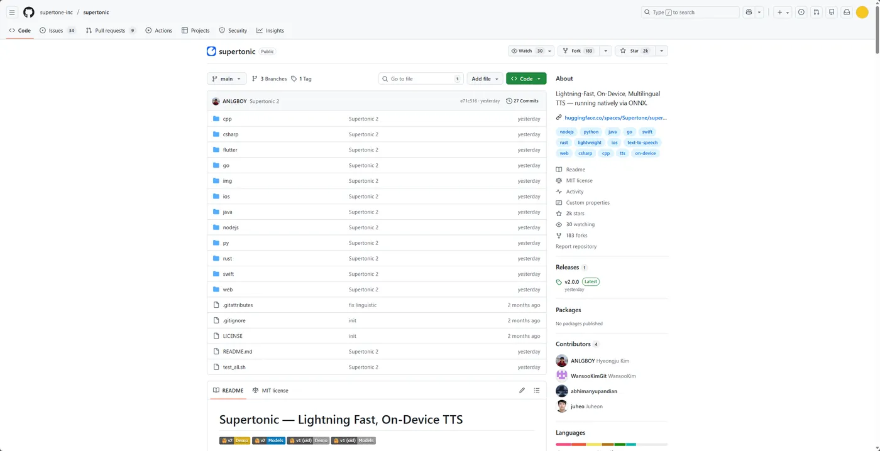Switch to the Security tab
Viewport: 880px width, 451px height.
(x=233, y=30)
